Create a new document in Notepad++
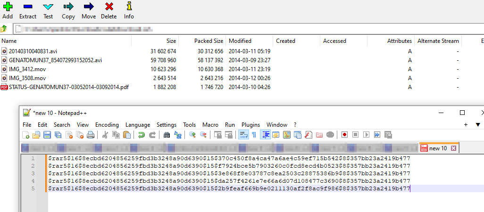 [x=26, y=135]
